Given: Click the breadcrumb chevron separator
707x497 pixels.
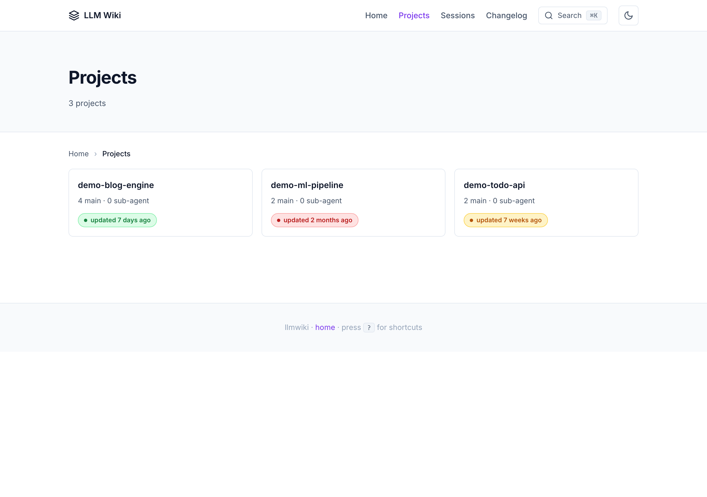Looking at the screenshot, I should [x=96, y=154].
